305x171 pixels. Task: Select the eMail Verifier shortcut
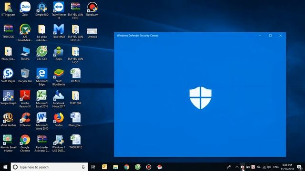tap(8, 120)
